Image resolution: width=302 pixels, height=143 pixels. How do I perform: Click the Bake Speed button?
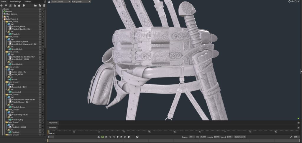coord(240,137)
